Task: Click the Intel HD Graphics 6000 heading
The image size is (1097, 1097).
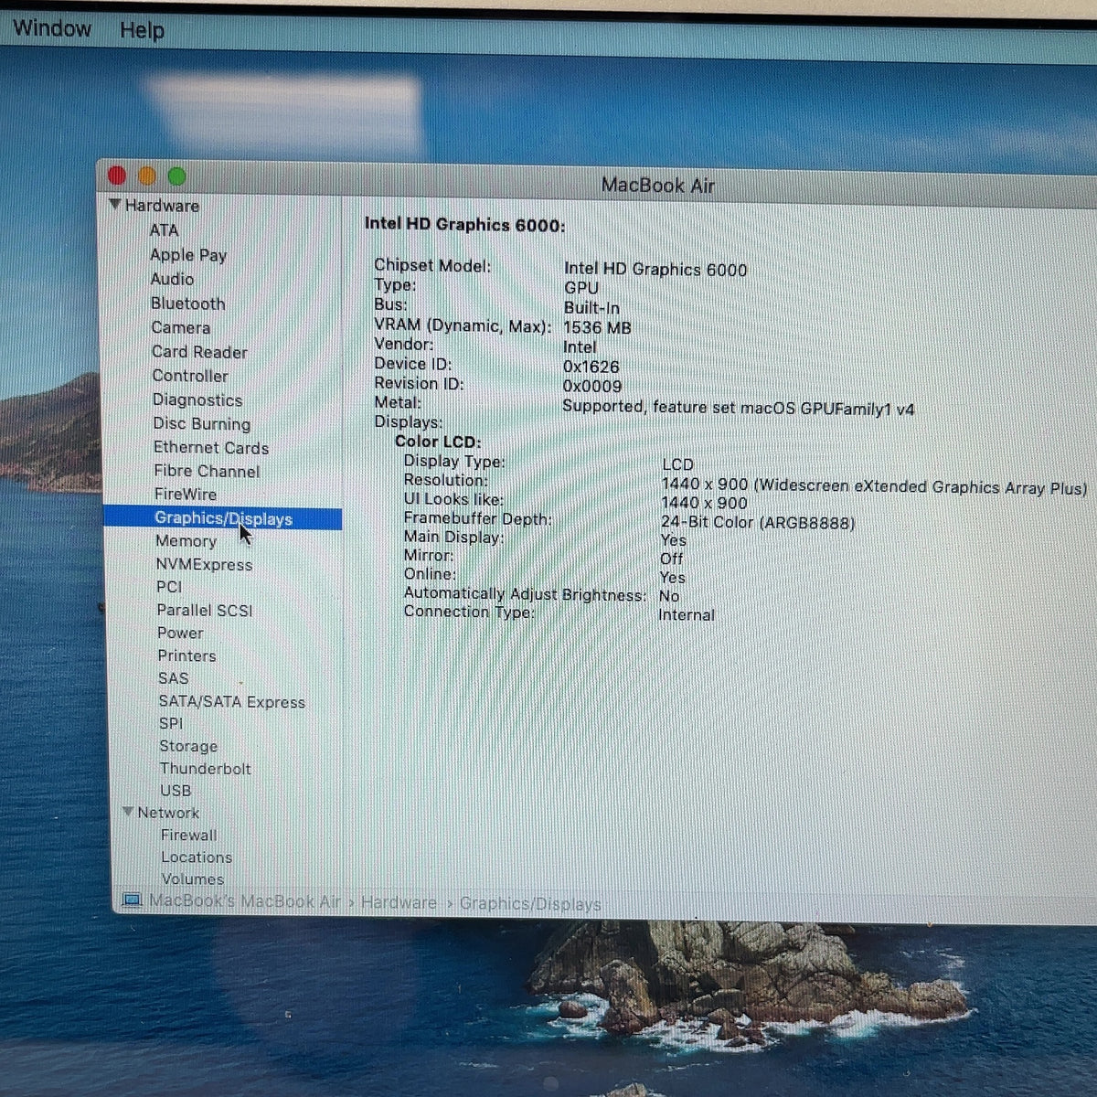Action: click(464, 225)
